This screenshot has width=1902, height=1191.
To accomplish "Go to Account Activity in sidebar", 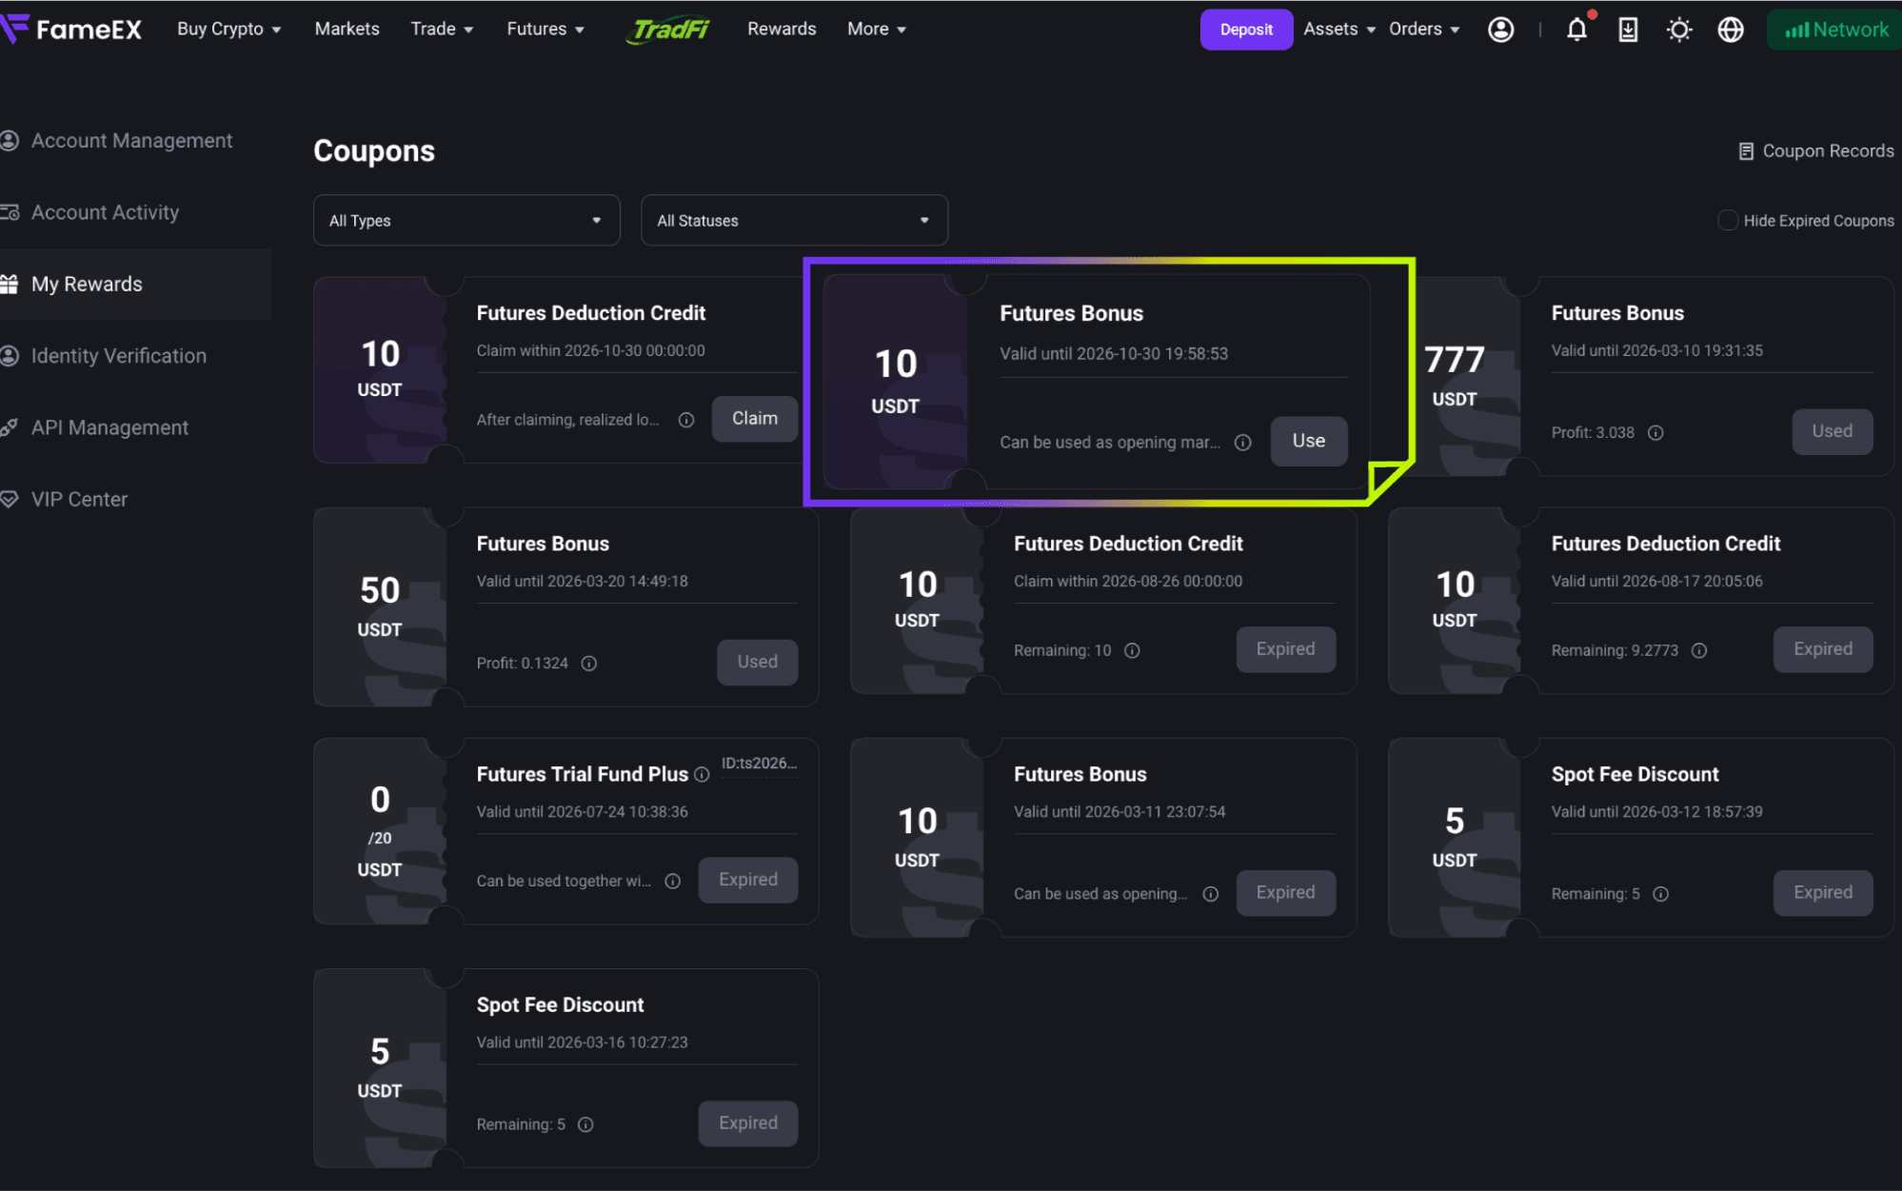I will click(105, 212).
